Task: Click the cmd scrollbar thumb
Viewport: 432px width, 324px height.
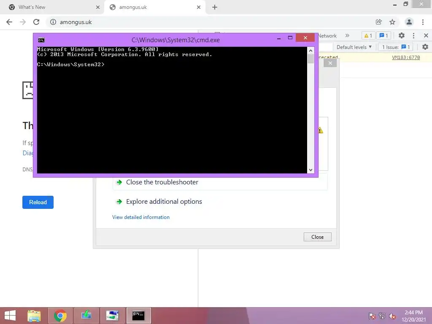Action: pos(310,59)
